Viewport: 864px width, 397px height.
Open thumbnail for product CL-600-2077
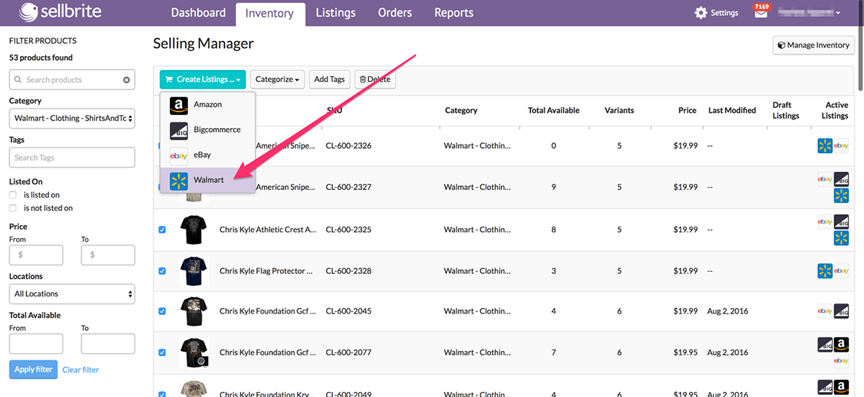pyautogui.click(x=194, y=352)
